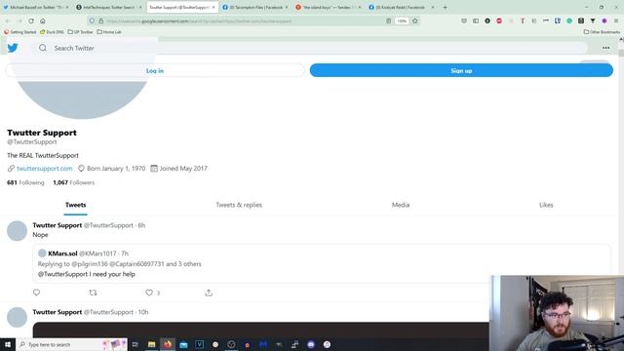Open the iTunes music icon on the taskbar
Image resolution: width=624 pixels, height=351 pixels.
point(327,344)
